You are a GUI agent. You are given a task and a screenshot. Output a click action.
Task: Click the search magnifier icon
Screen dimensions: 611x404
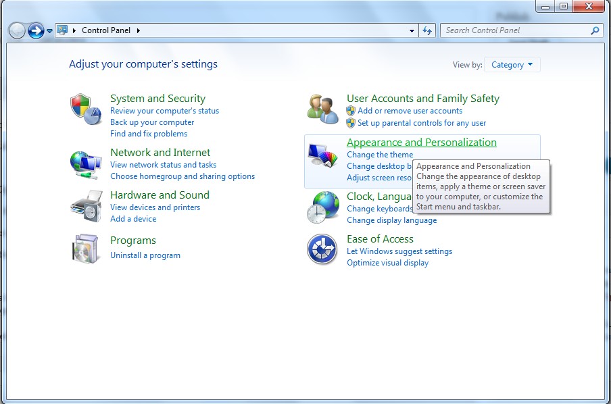(595, 30)
